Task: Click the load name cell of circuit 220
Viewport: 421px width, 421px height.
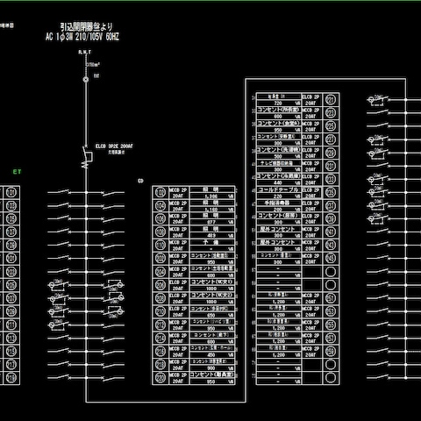Action: [x=212, y=375]
